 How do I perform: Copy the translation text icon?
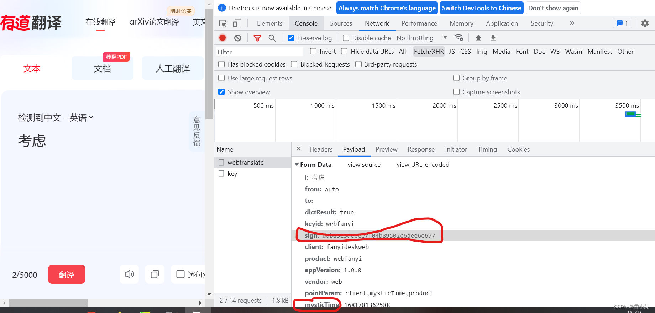(155, 274)
